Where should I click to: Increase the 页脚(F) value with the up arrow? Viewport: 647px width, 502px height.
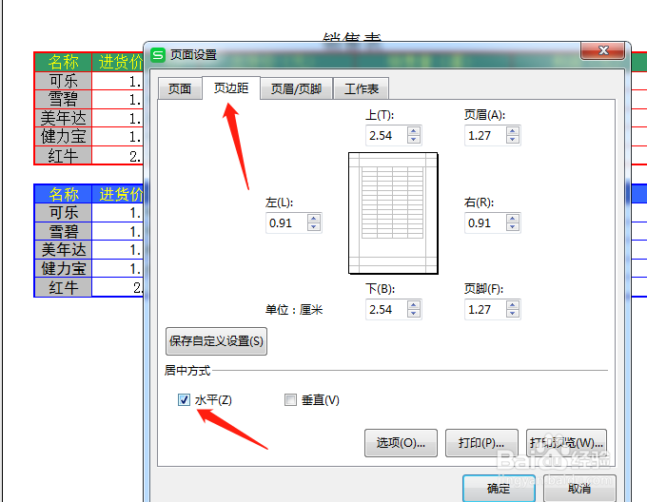click(x=513, y=305)
